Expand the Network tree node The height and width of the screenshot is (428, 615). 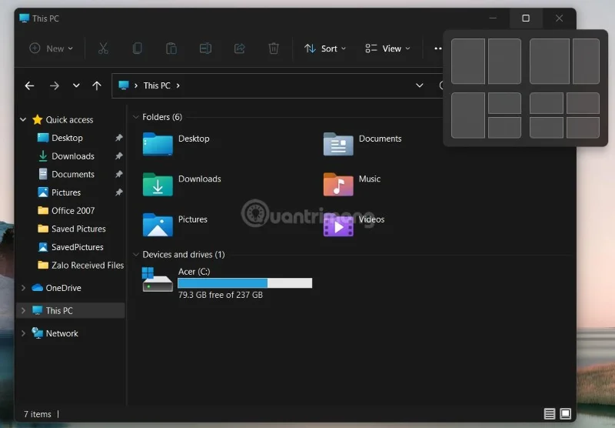(23, 333)
